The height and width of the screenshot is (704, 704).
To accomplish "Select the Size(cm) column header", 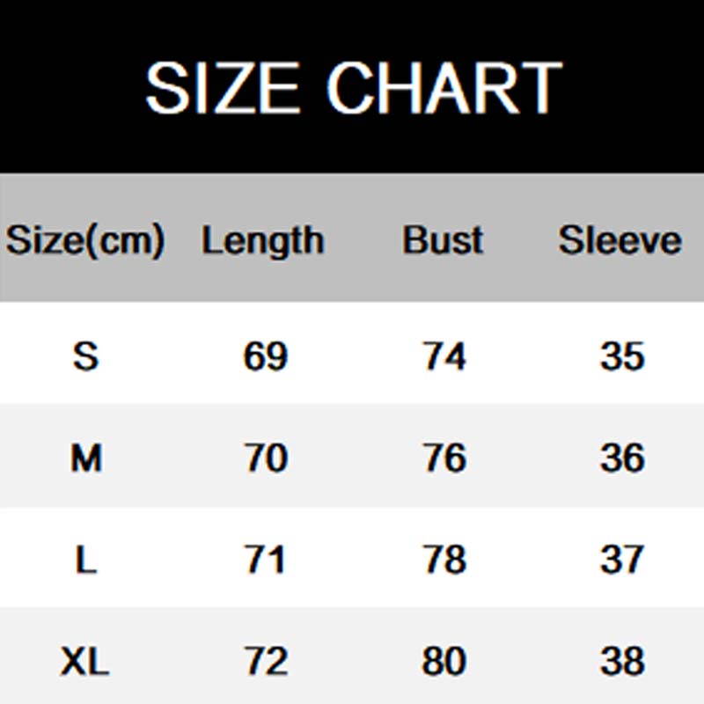I will [x=85, y=240].
